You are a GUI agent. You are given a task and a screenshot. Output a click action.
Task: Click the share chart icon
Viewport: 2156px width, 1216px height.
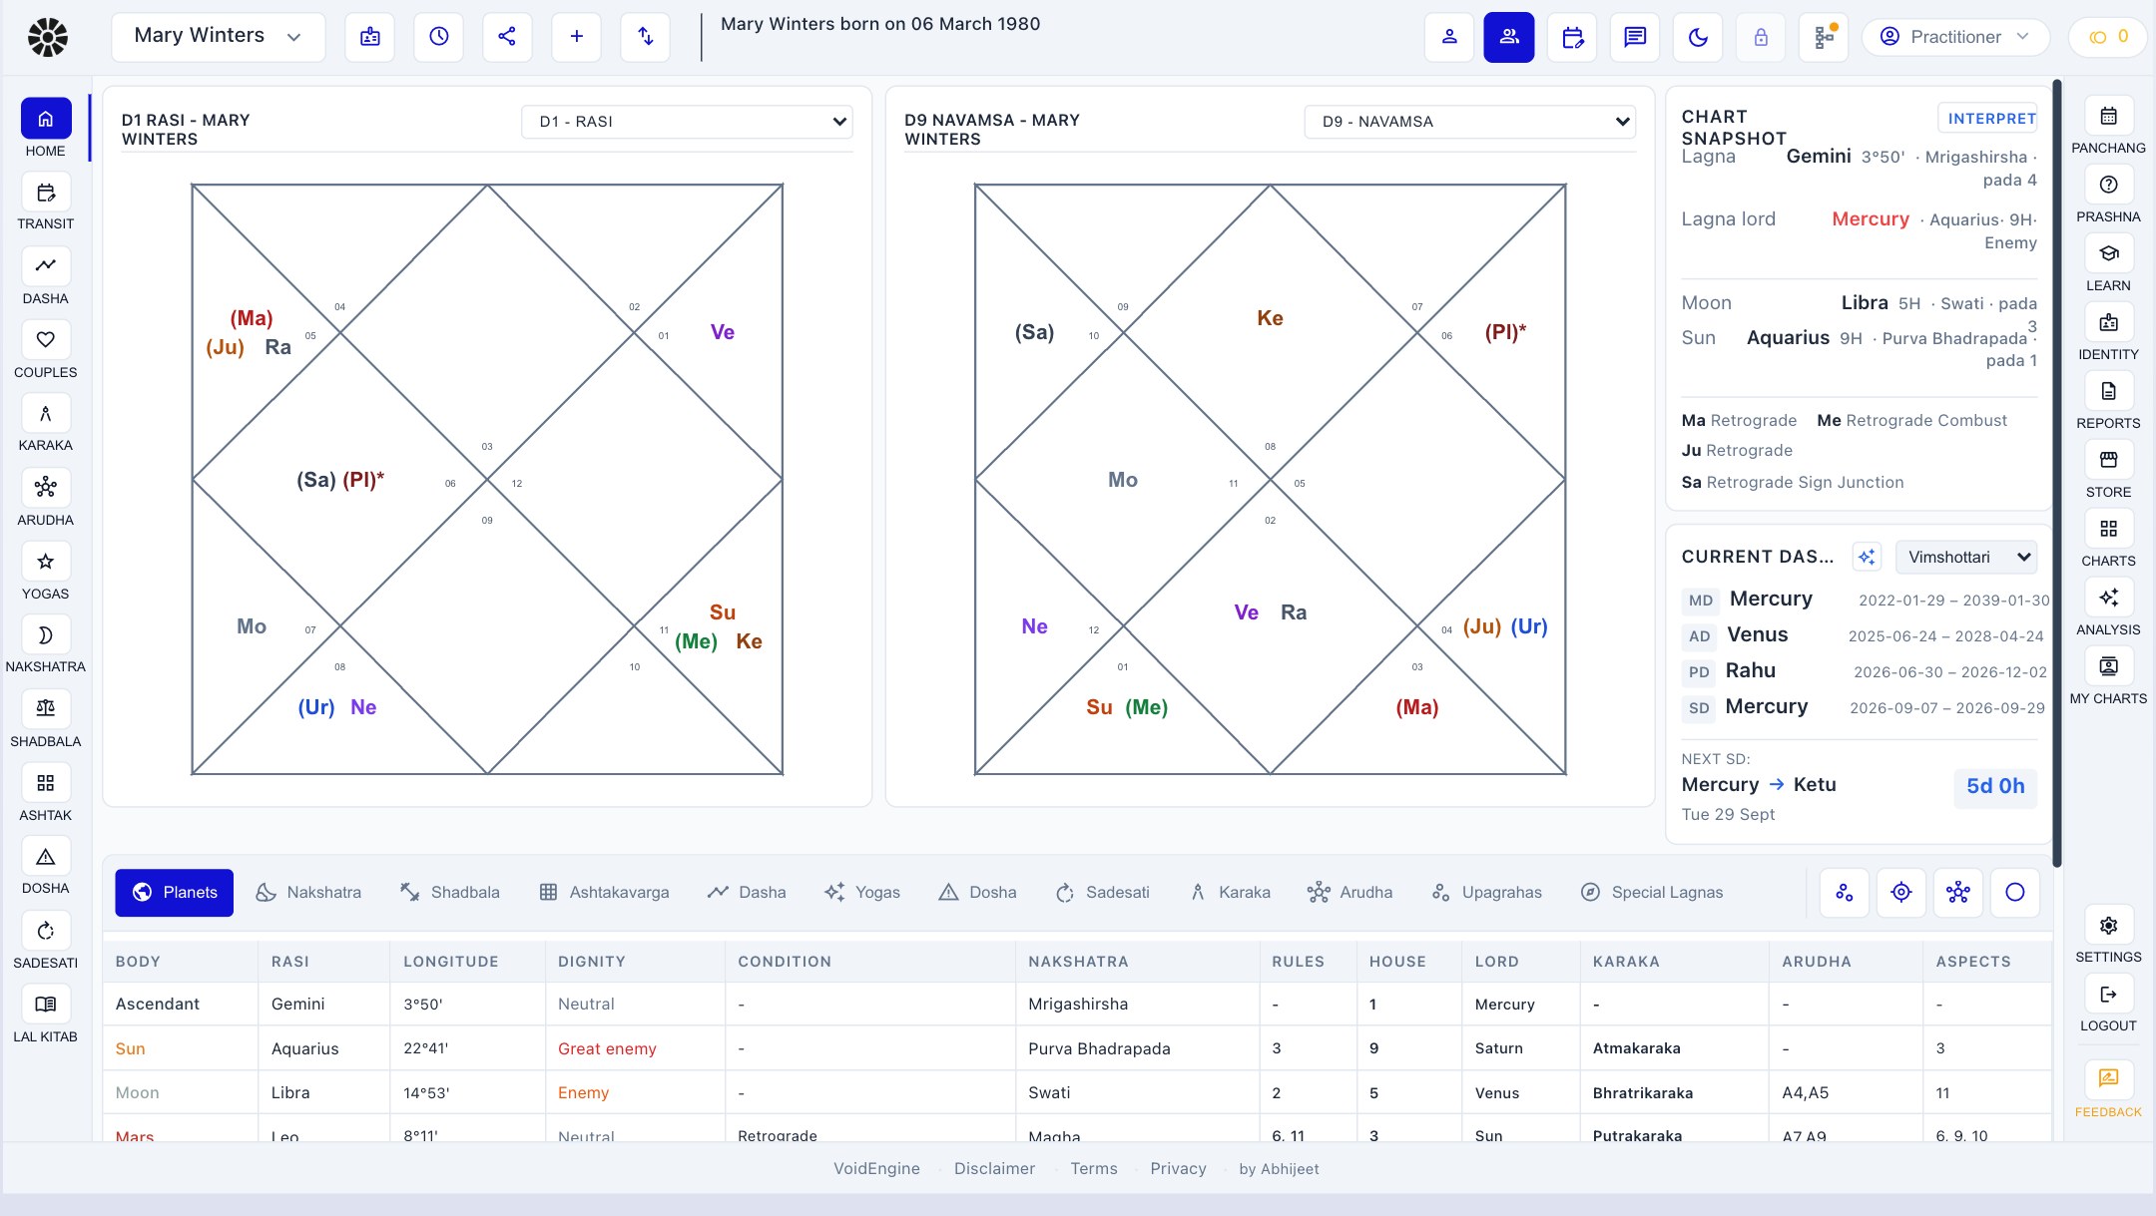click(507, 37)
